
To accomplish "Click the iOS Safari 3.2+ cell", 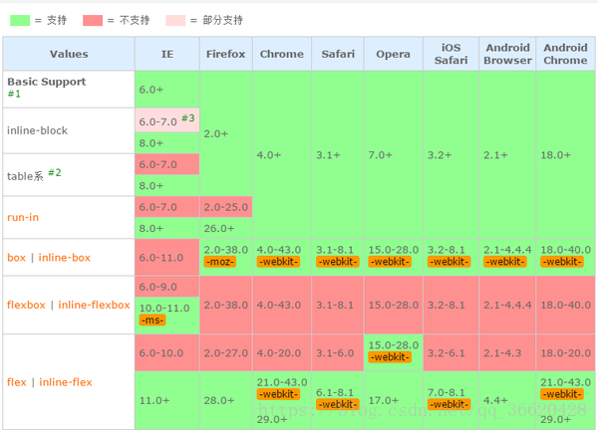I will point(450,155).
